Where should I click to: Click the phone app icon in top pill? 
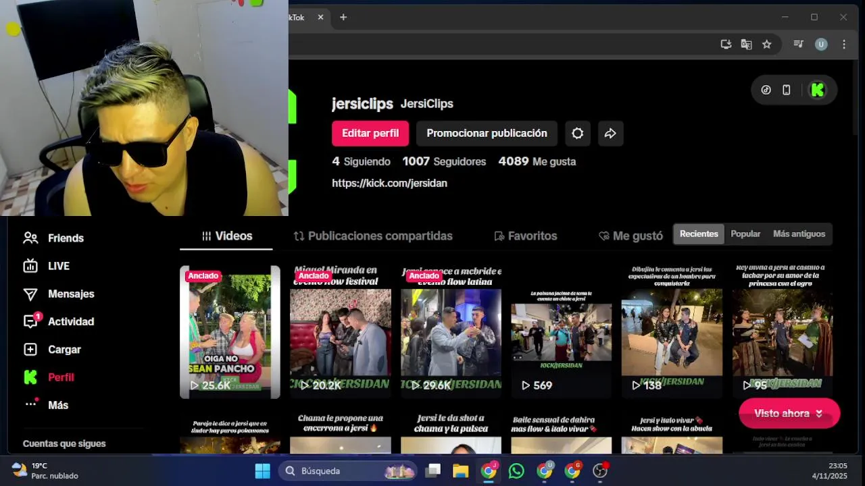[787, 90]
